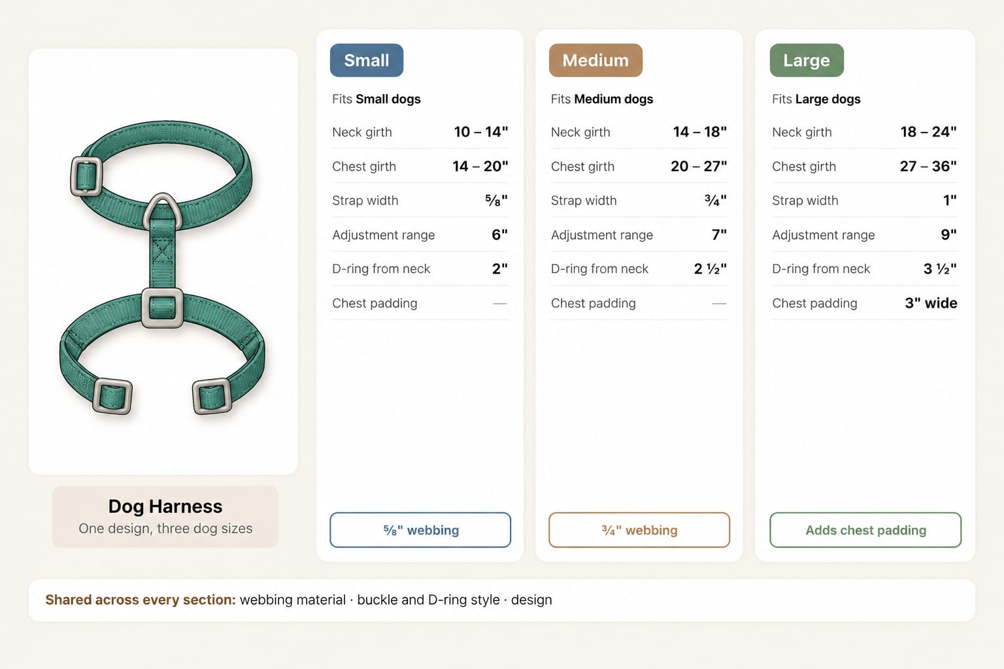Select "Neck girth" label in the Medium card
Viewport: 1004px width, 669px height.
coord(580,133)
